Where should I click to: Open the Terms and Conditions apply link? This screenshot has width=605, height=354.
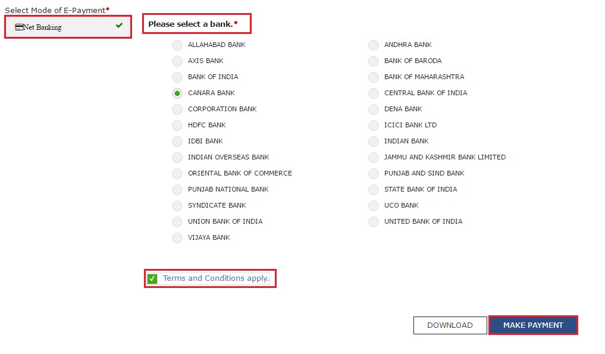pyautogui.click(x=216, y=278)
